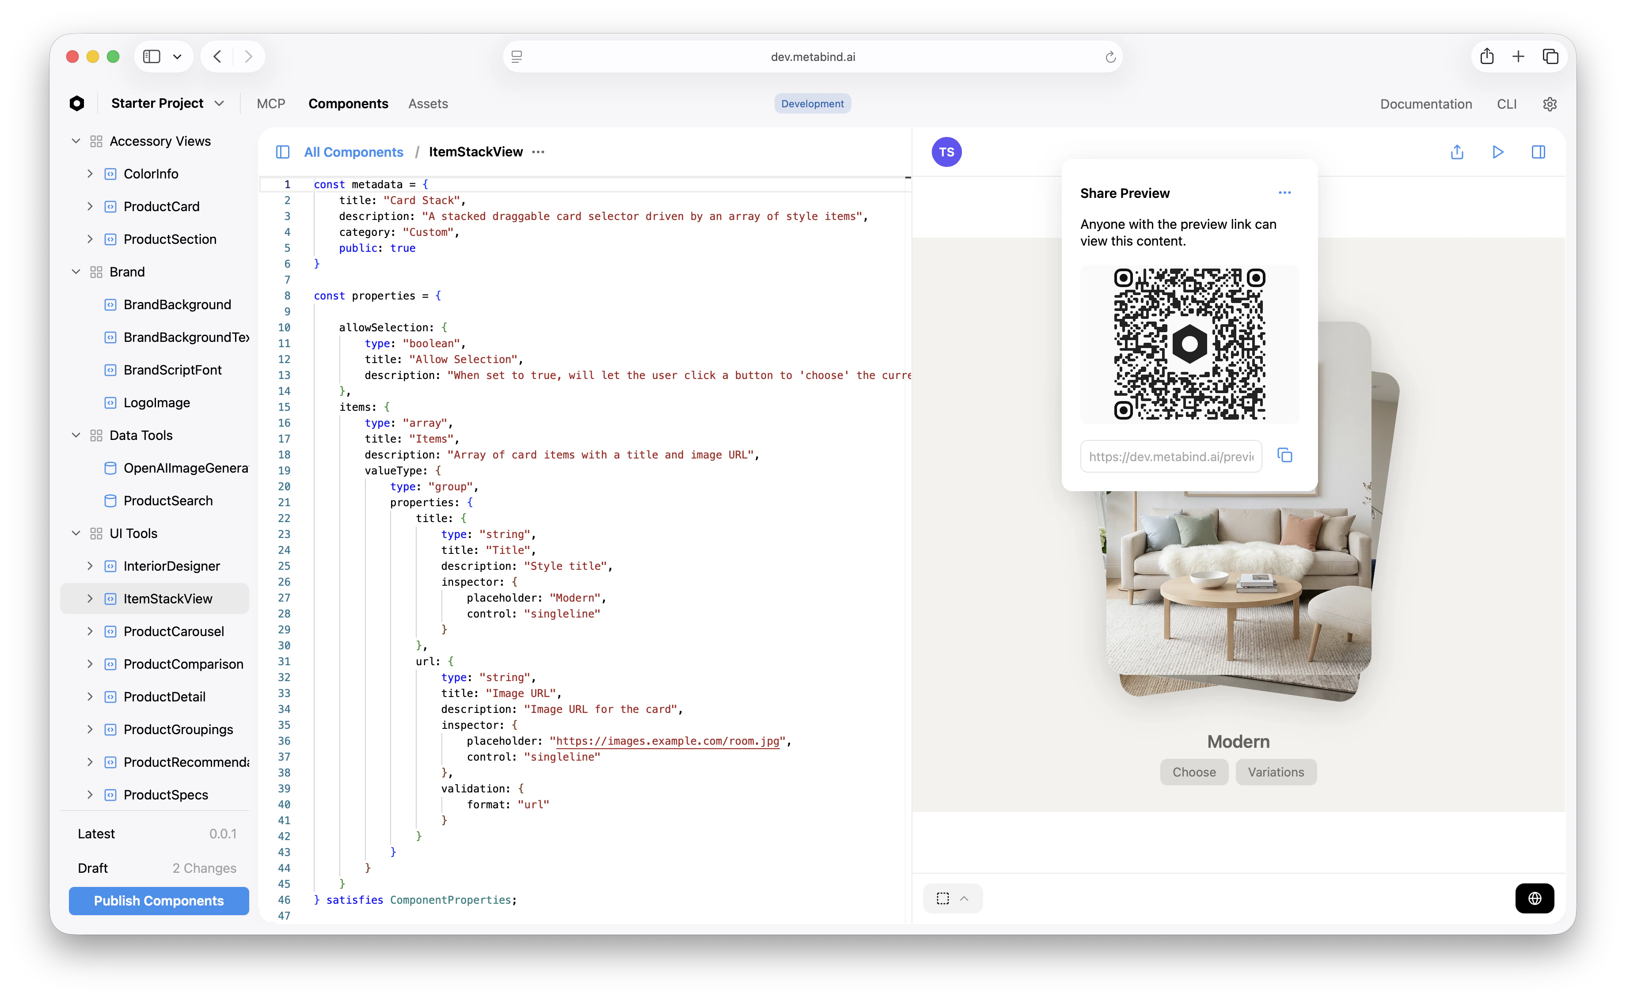Show browser tab overview icon
Viewport: 1626px width, 1000px height.
tap(1550, 56)
